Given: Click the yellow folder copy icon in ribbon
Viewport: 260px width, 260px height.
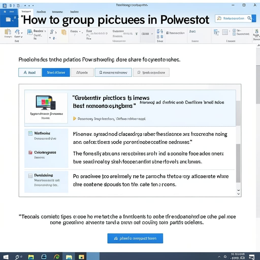Looking at the screenshot, I should (64, 32).
